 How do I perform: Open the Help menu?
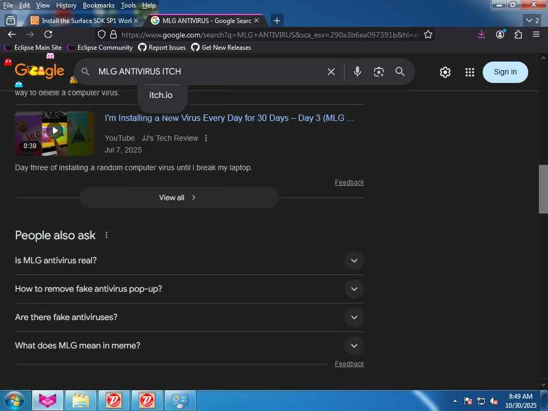pyautogui.click(x=149, y=5)
